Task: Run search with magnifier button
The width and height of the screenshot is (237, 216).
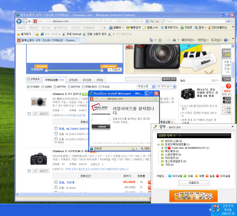Action: pyautogui.click(x=228, y=22)
